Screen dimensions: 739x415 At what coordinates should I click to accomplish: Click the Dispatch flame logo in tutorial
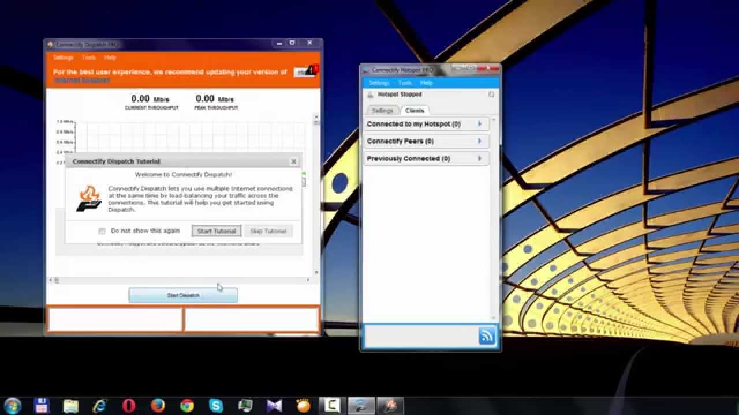(89, 198)
